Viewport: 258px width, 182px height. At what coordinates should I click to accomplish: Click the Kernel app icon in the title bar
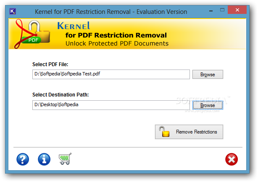coord(13,11)
